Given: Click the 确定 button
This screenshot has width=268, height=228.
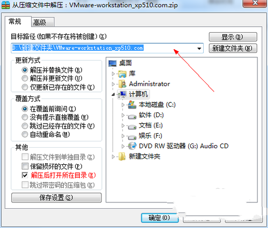Looking at the screenshot, I should click(x=160, y=218).
